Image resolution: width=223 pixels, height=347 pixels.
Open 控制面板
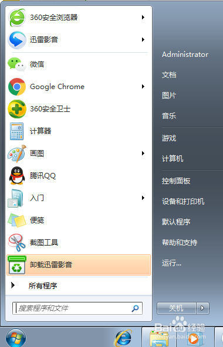click(x=176, y=181)
